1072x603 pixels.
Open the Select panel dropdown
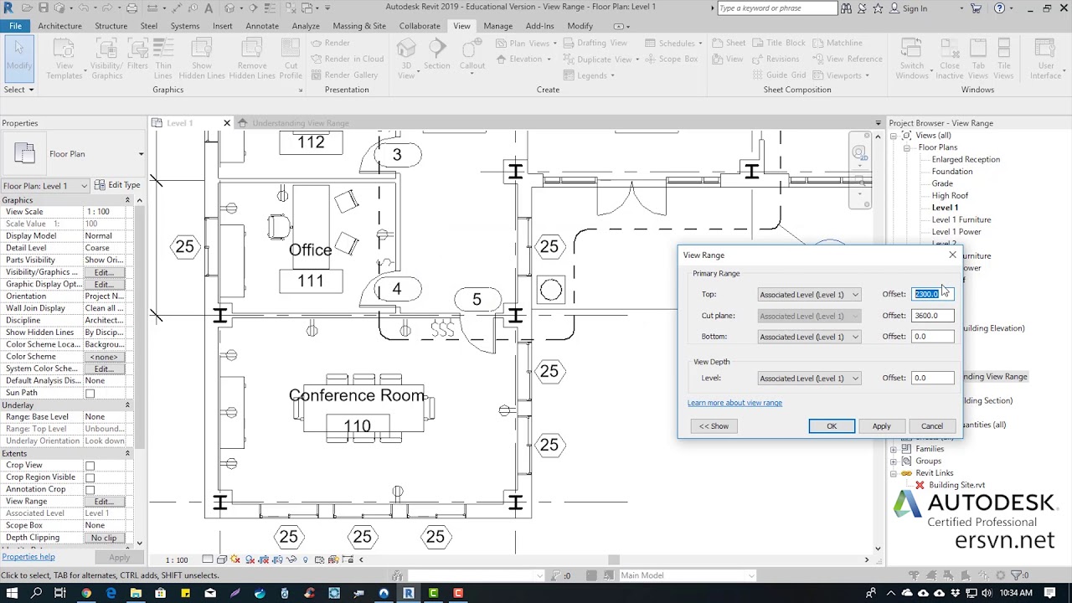coord(18,90)
